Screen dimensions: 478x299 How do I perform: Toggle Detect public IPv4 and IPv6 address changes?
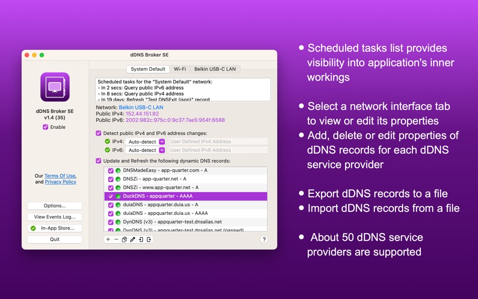click(99, 133)
